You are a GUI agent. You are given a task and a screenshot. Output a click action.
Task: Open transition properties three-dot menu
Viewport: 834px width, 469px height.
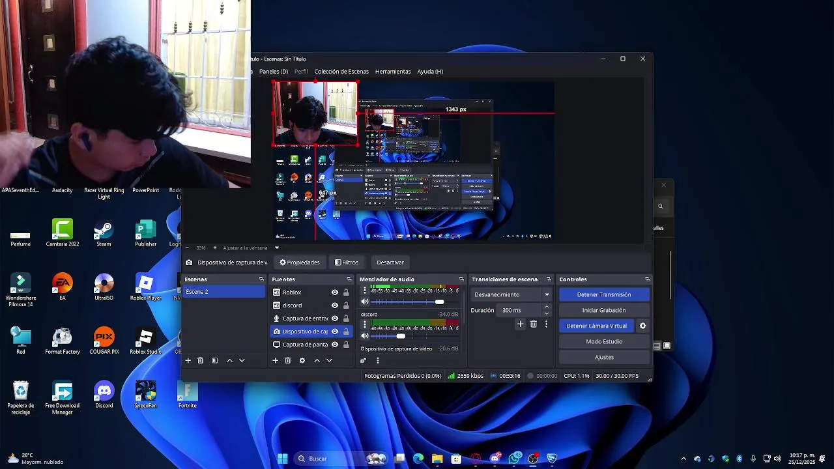tap(546, 324)
